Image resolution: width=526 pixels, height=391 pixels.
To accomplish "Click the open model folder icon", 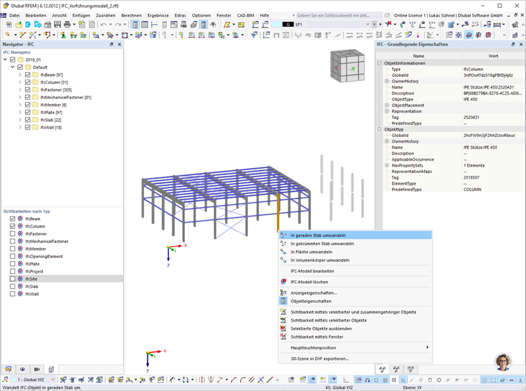I will pos(19,24).
